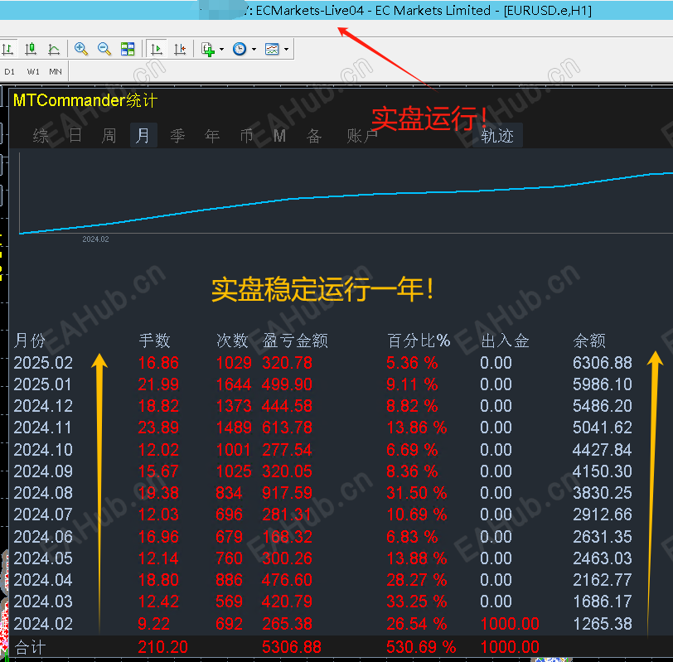This screenshot has height=662, width=673.
Task: Click total lots 210.20
Action: pos(162,647)
